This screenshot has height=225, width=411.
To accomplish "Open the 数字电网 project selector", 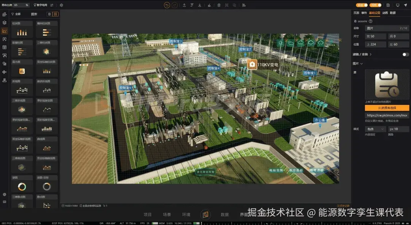I will 40,5.
